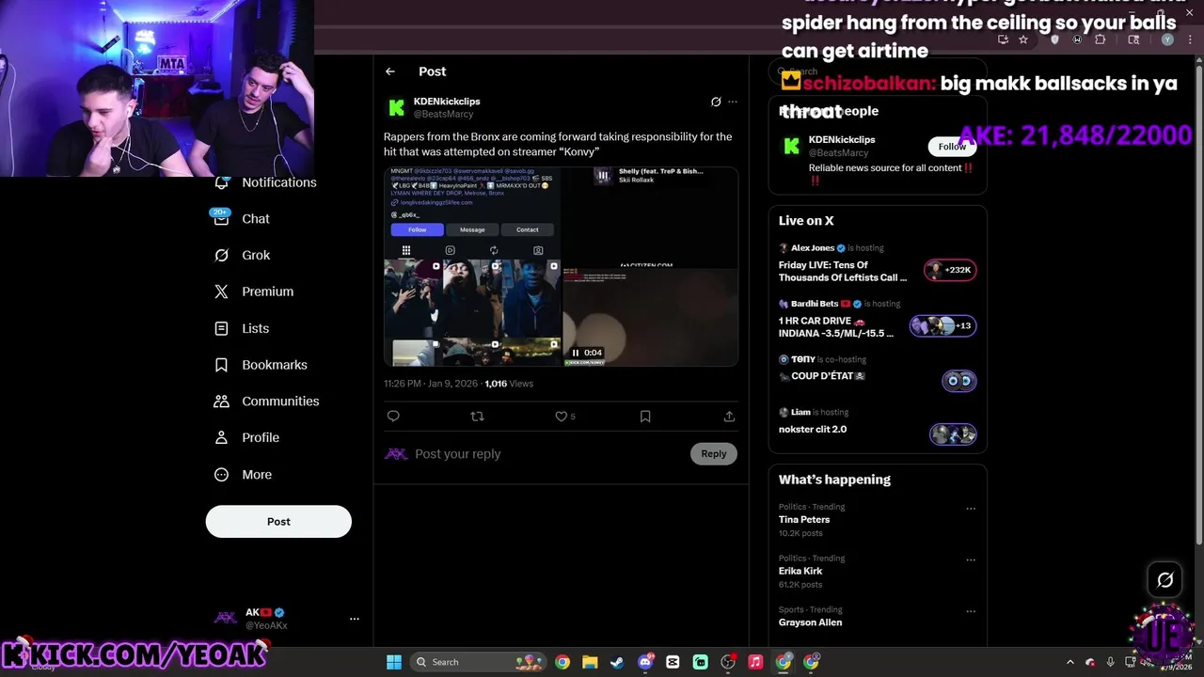This screenshot has width=1204, height=677.
Task: Open account options dots beside AK @YeoAKx
Action: [x=355, y=619]
